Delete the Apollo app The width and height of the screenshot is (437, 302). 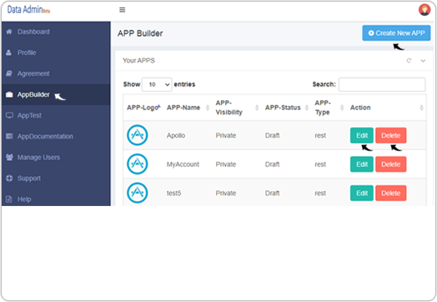click(x=391, y=135)
